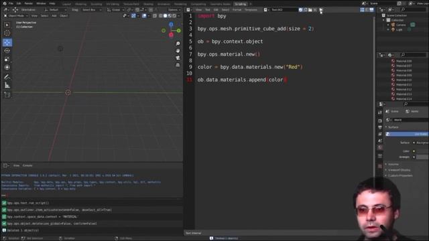The image size is (429, 241).
Task: Open the Format menu in text editor
Action: 237,10
